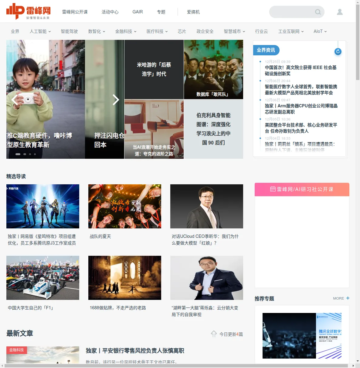Open 1688做贴牌，不走严选的老路 link

tap(118, 308)
